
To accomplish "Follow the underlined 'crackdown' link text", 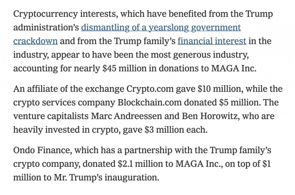I will tap(35, 41).
